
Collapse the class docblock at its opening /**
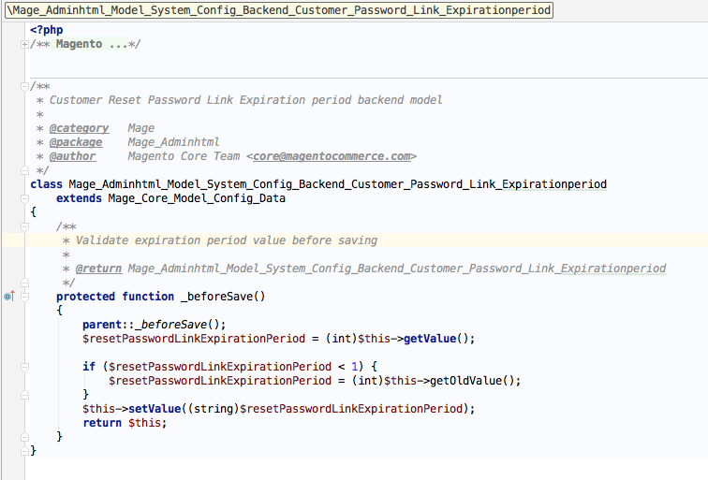[x=24, y=86]
